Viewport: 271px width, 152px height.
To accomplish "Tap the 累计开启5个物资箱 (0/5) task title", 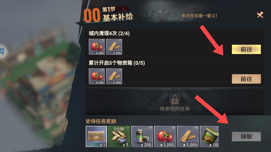I will (x=117, y=63).
